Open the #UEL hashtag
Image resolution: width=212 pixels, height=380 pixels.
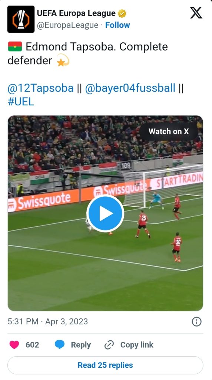pos(21,102)
